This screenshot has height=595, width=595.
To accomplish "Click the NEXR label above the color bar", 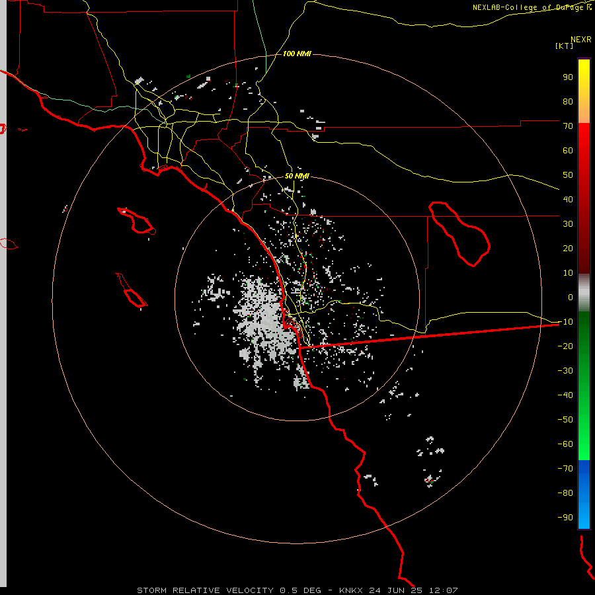I will (581, 40).
